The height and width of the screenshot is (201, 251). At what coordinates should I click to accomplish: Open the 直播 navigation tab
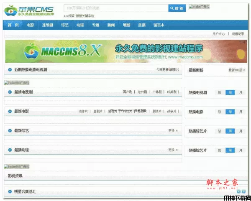tap(142, 25)
